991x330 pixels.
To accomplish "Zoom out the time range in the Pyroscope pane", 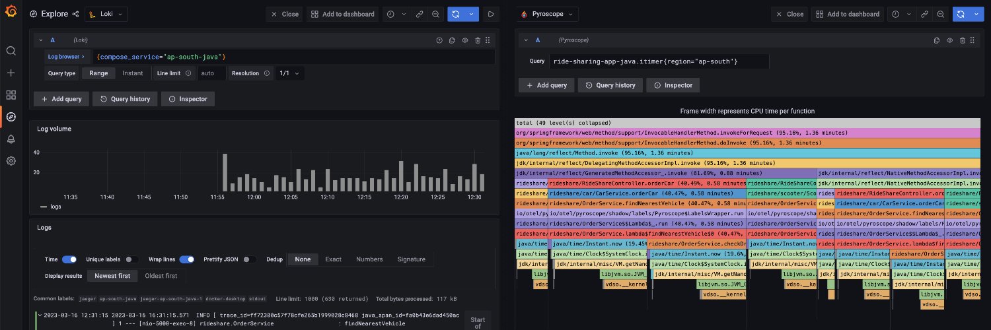I will coord(940,14).
